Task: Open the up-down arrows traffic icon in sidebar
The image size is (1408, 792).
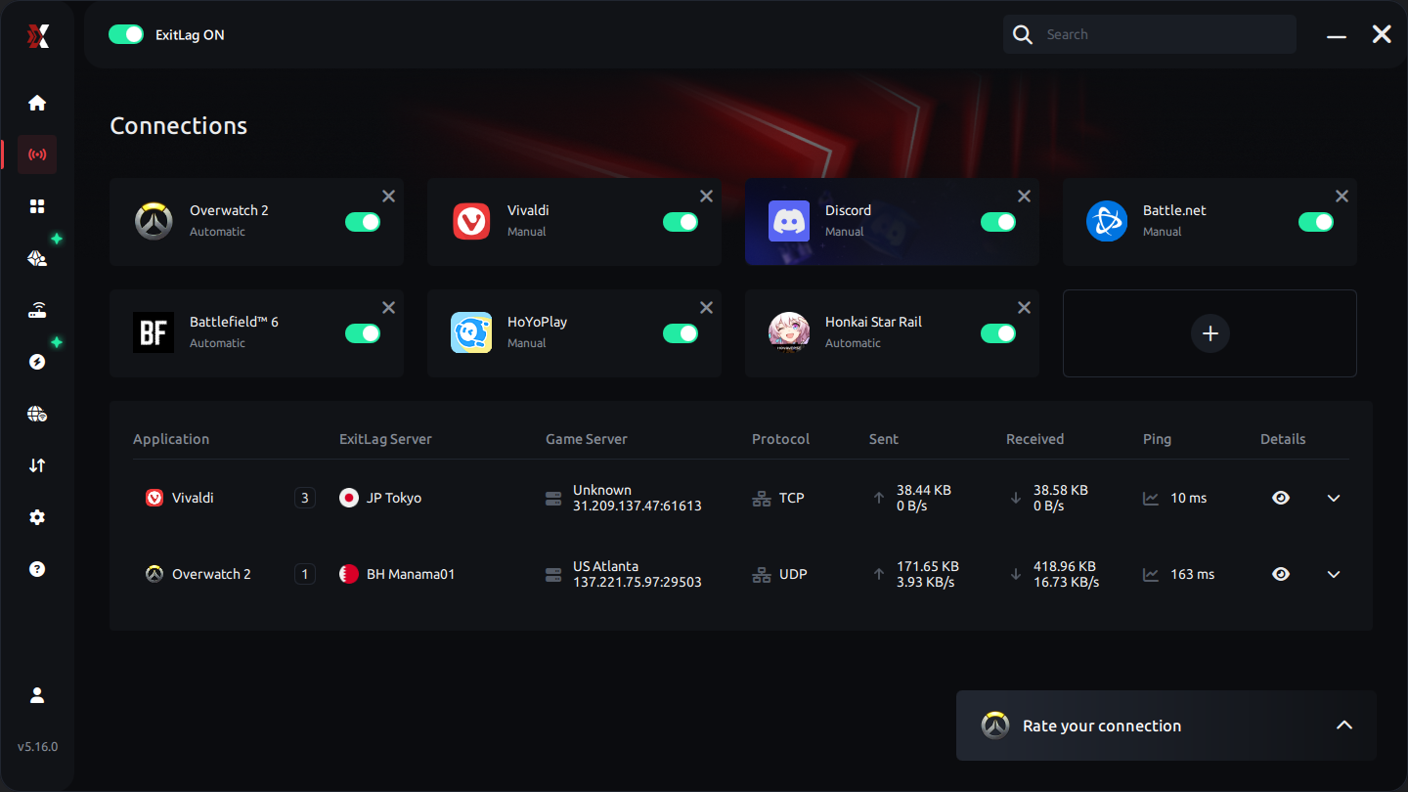Action: 37,465
